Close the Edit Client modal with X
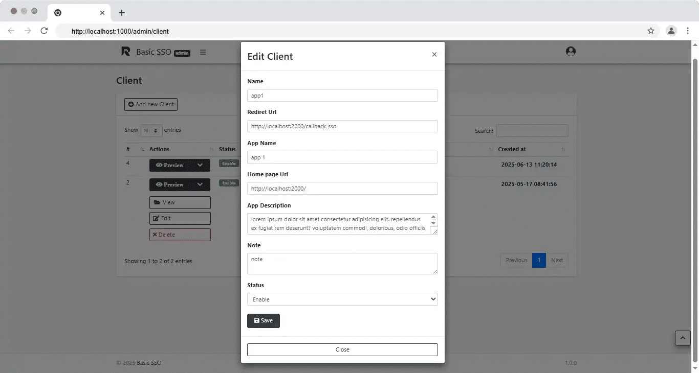Viewport: 699px width, 373px height. point(434,55)
